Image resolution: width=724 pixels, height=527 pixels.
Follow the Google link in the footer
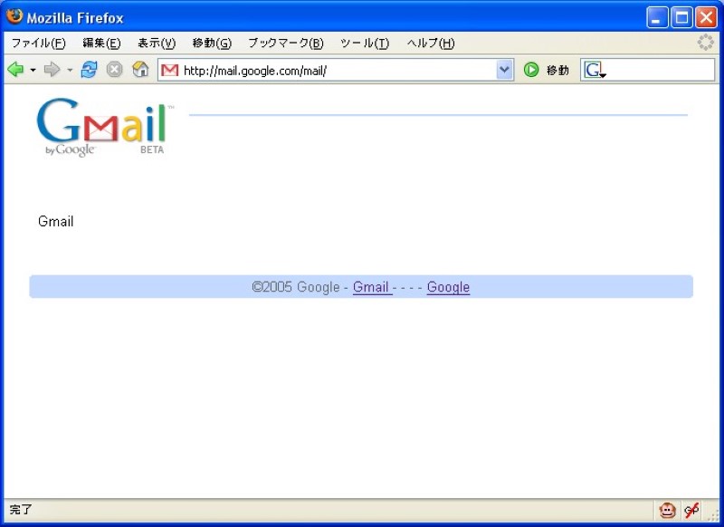[448, 287]
